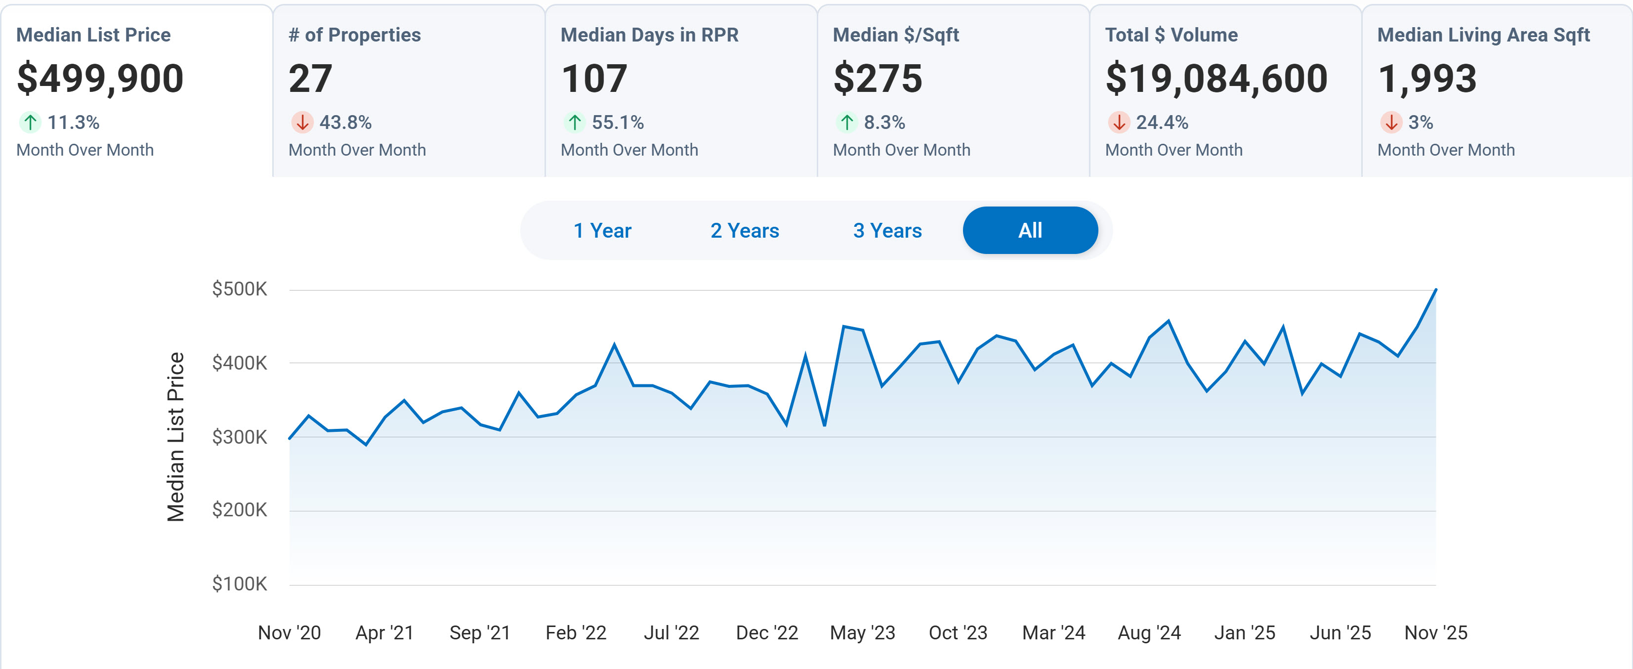
Task: Click green up arrow under Median $/Sqft
Action: point(847,122)
